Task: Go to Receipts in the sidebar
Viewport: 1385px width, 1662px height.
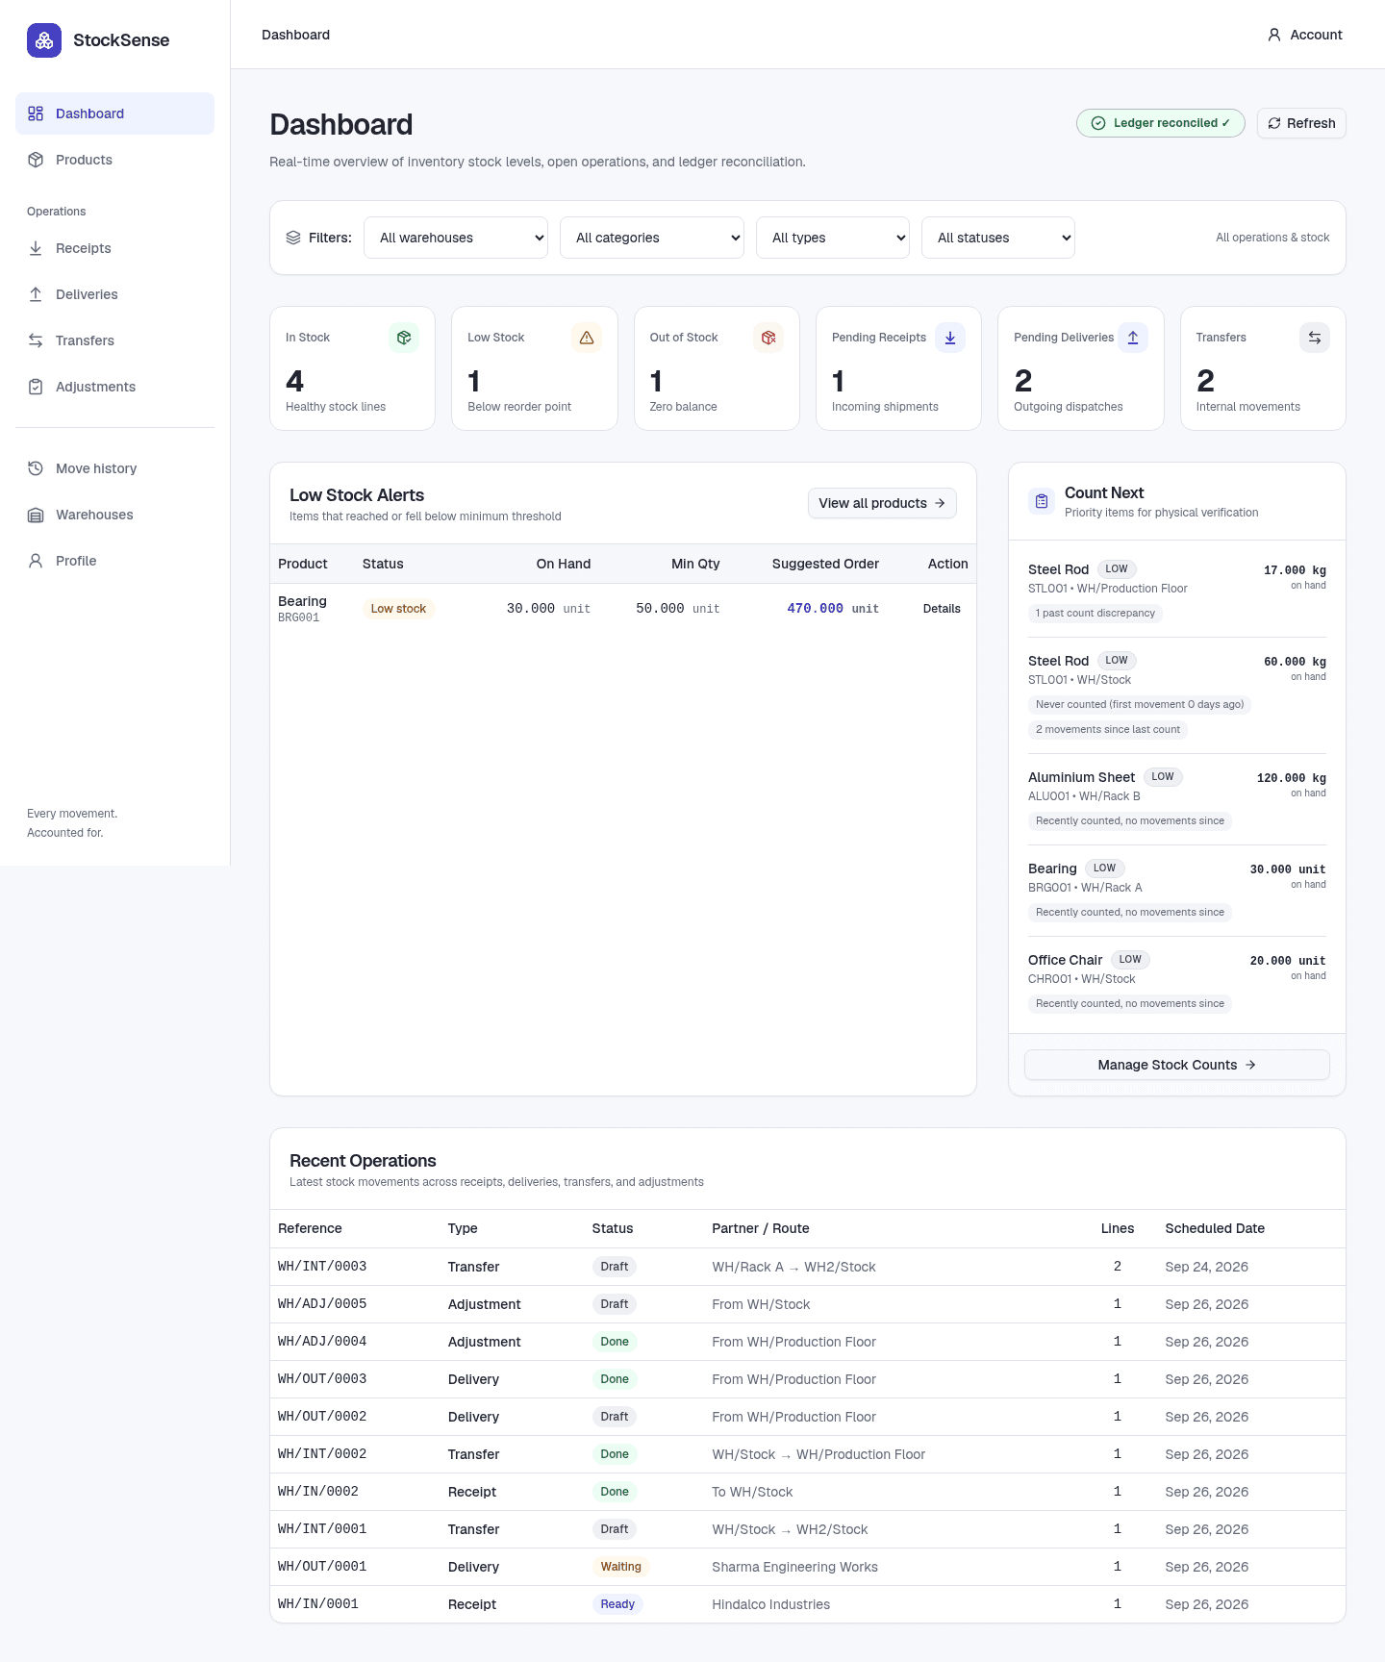Action: (x=114, y=248)
